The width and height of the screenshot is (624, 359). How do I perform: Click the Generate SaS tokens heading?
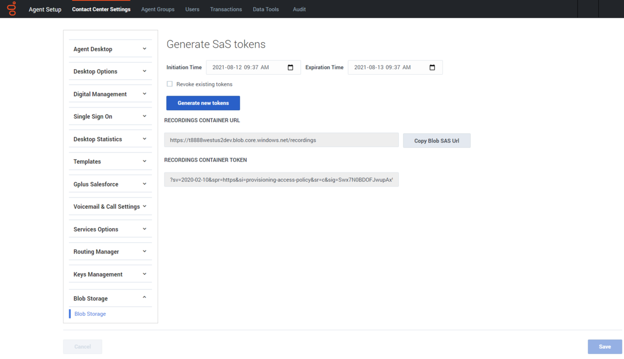click(216, 44)
